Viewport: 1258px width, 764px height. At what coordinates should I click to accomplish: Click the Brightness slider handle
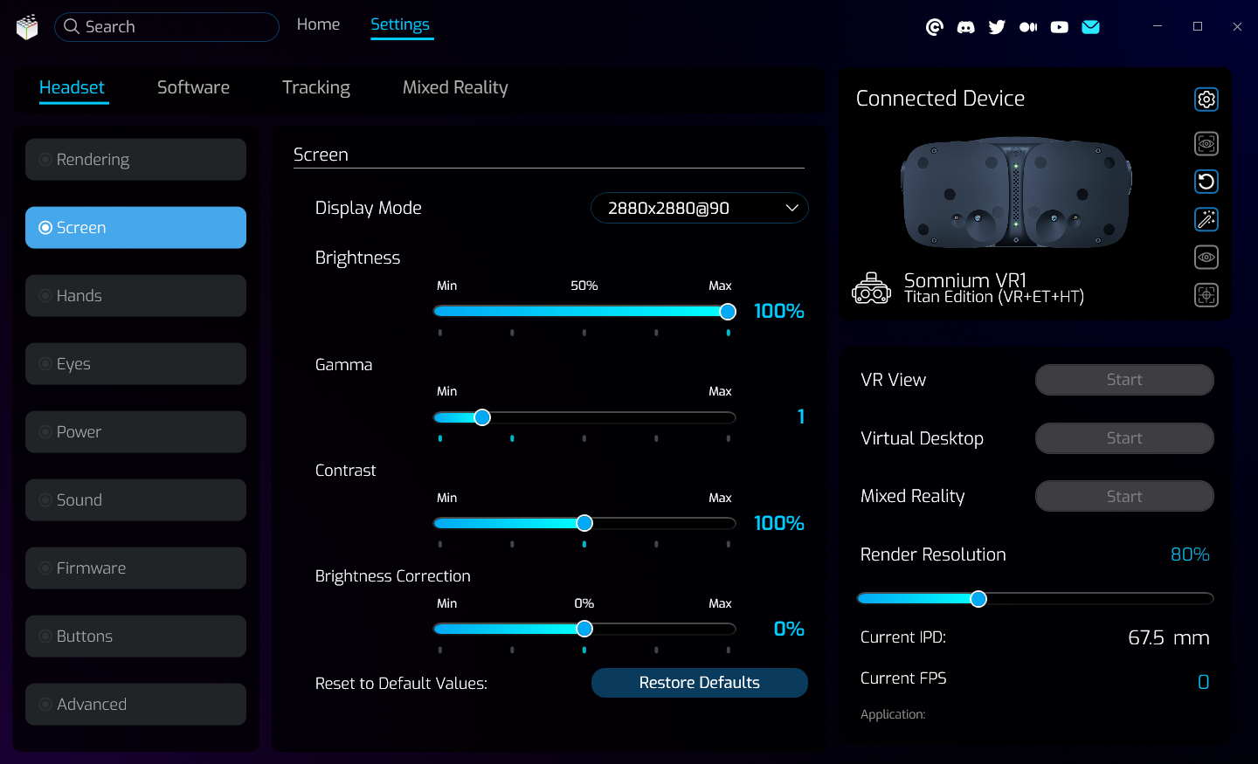[x=728, y=312]
